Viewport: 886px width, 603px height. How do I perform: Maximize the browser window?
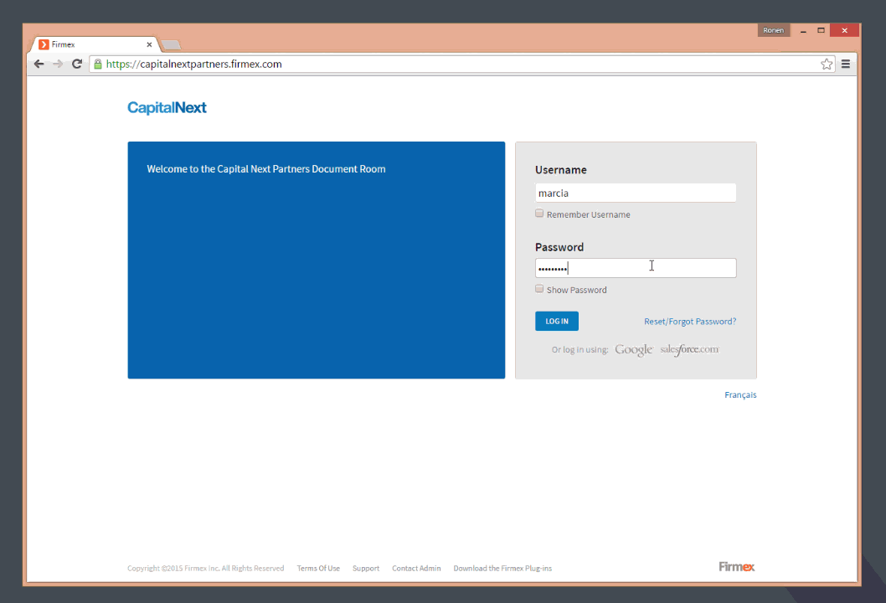[x=821, y=30]
